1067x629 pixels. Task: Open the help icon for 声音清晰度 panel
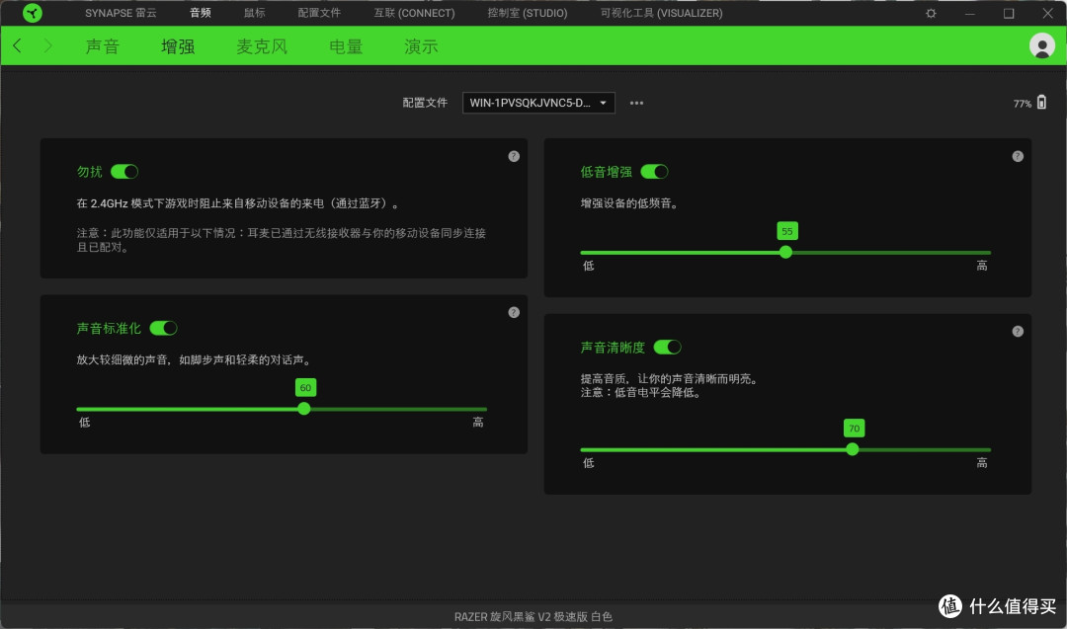pyautogui.click(x=1018, y=332)
